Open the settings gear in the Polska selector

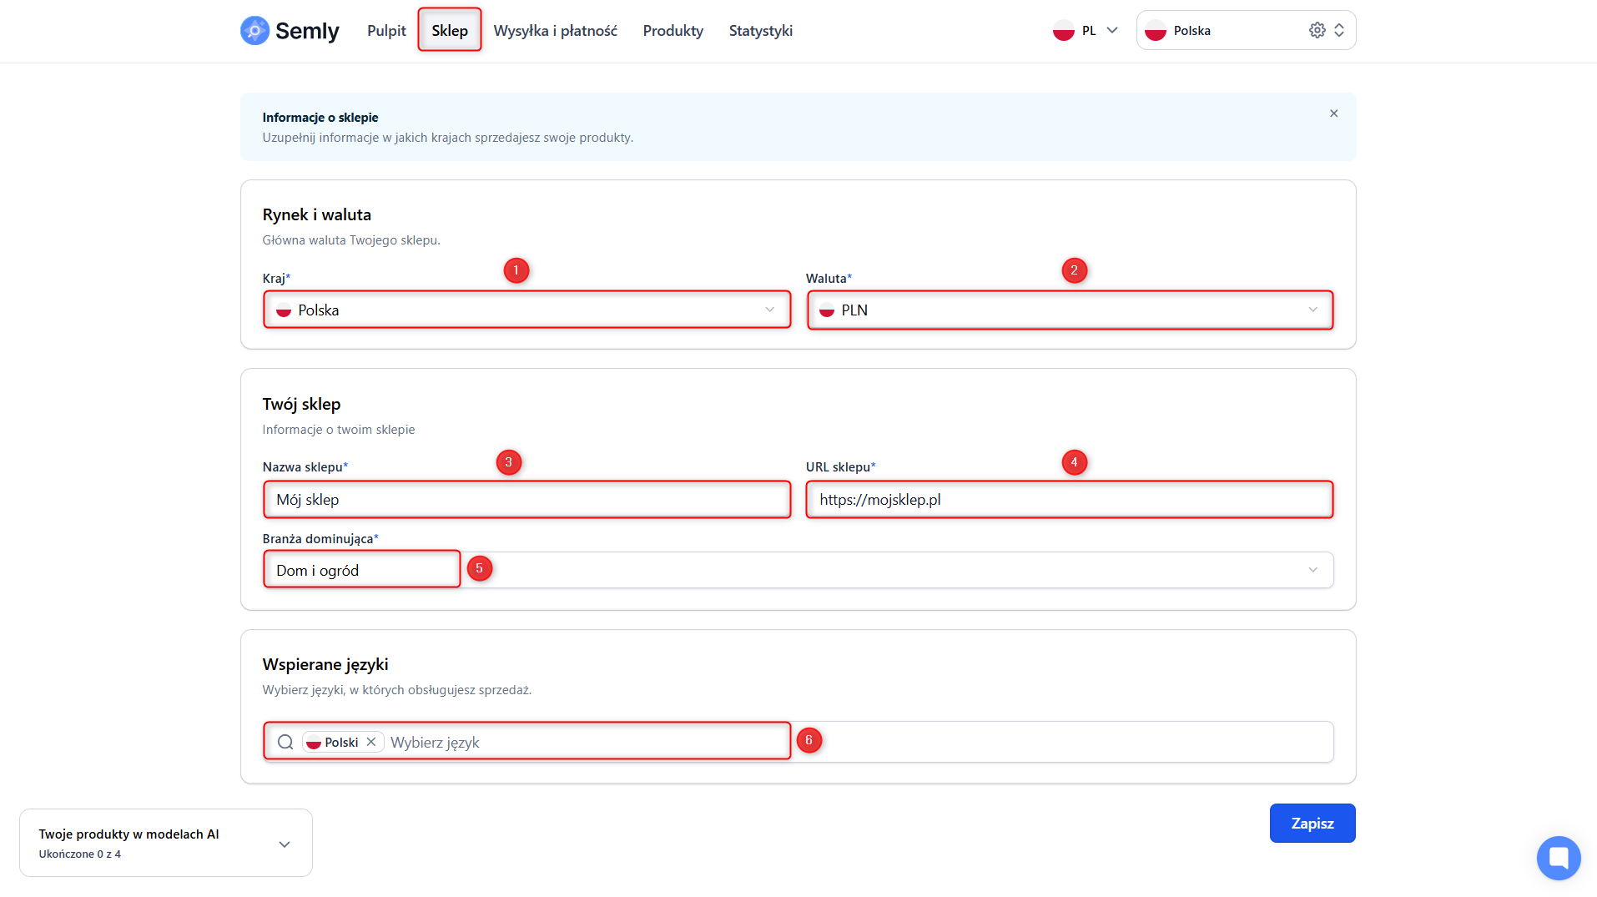coord(1317,30)
